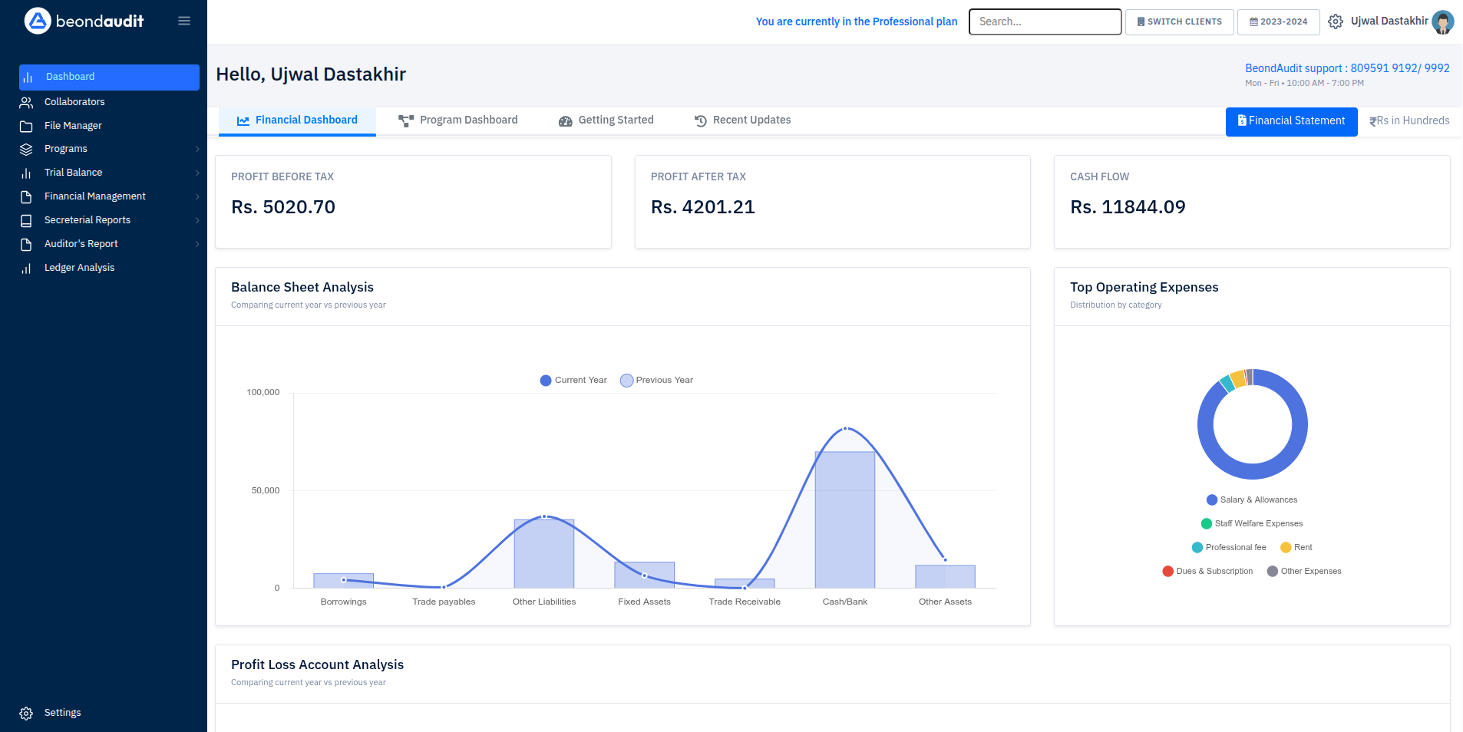
Task: Click into the Search input field
Action: [x=1045, y=21]
